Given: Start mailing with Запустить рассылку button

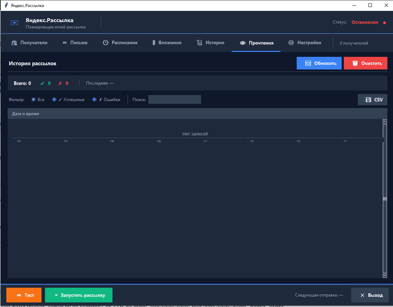Looking at the screenshot, I should click(79, 295).
